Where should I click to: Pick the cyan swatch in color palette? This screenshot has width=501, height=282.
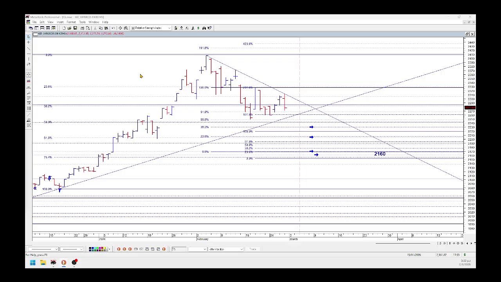pos(95,248)
